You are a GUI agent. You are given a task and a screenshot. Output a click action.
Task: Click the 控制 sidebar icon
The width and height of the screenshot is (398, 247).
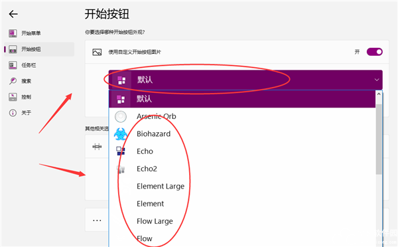pos(13,97)
